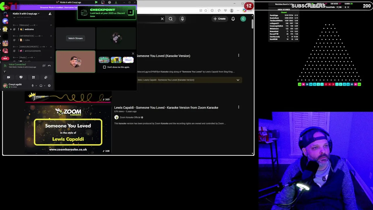Click the YouTube Create button
The width and height of the screenshot is (373, 210).
219,19
